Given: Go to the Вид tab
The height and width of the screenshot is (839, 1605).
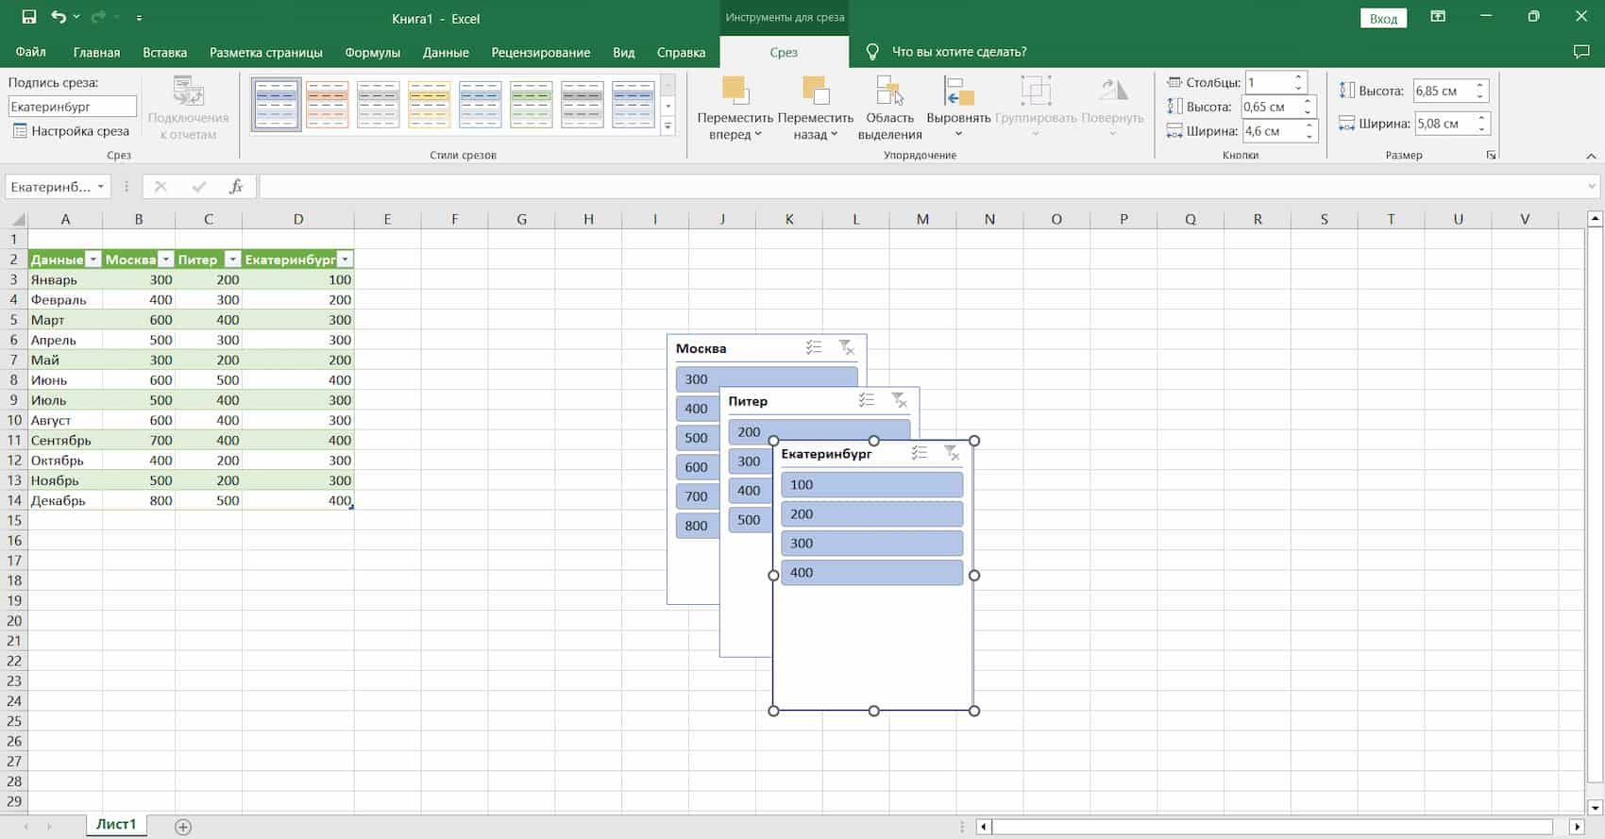Looking at the screenshot, I should point(624,52).
